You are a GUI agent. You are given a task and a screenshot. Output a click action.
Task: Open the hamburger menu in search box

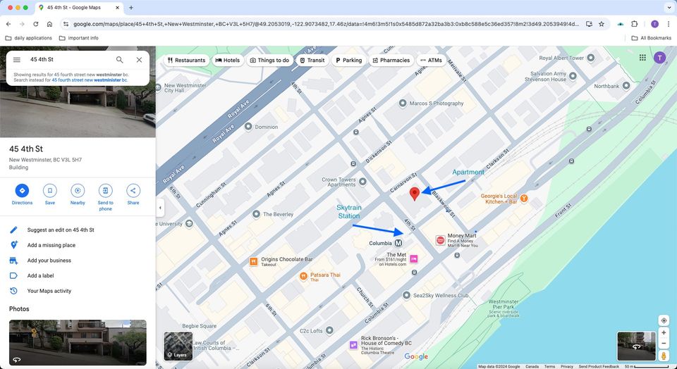tap(17, 59)
